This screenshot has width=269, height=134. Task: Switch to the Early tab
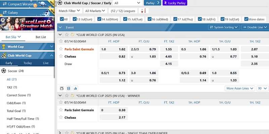tap(9, 63)
